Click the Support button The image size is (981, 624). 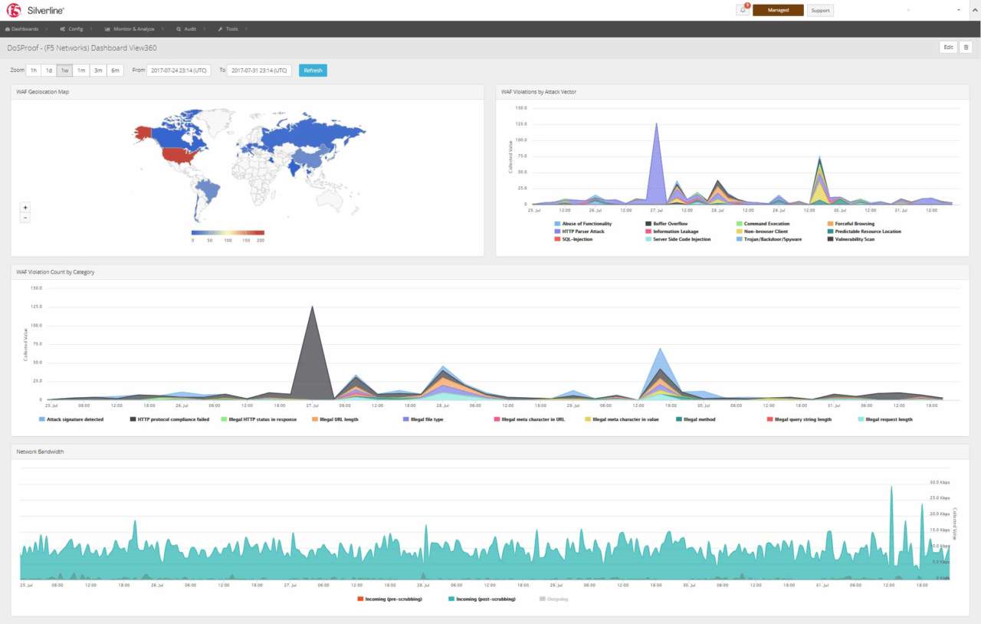tap(820, 10)
